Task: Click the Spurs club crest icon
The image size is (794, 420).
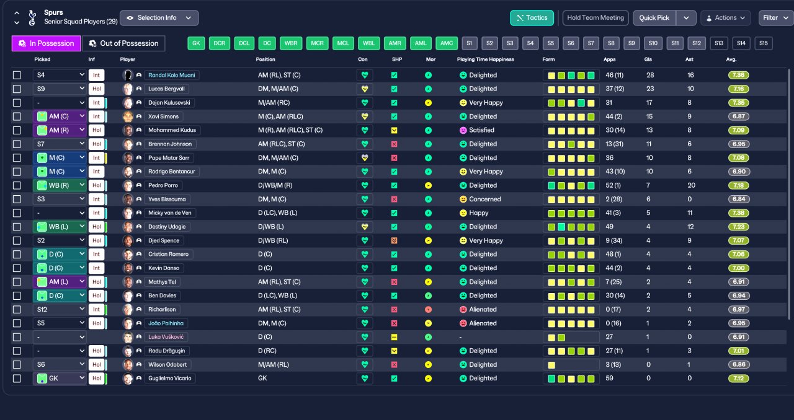Action: [32, 17]
